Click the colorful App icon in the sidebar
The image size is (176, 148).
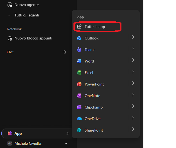[10, 133]
